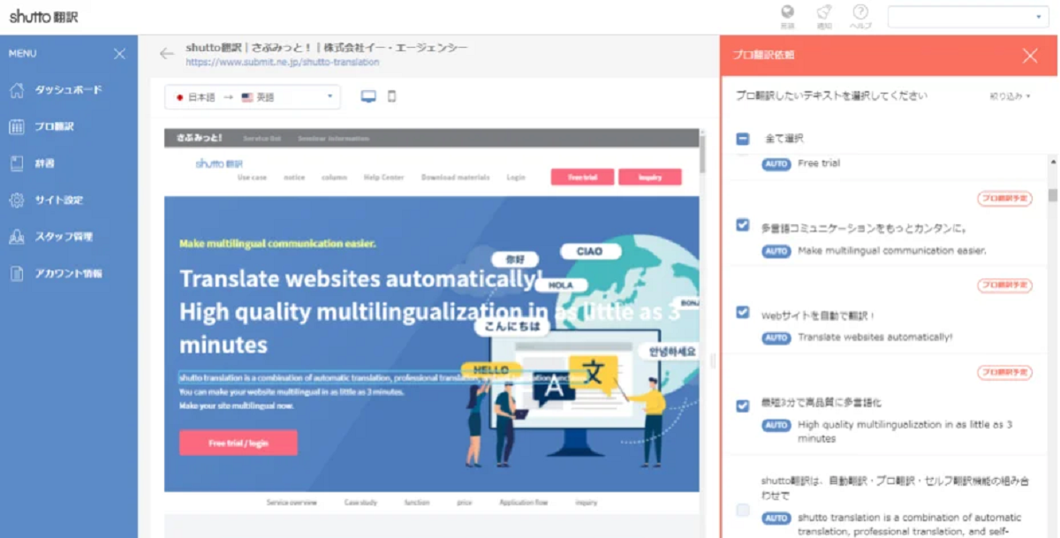1060x538 pixels.
Task: Click the translation list scrollbar thumb
Action: [1052, 195]
